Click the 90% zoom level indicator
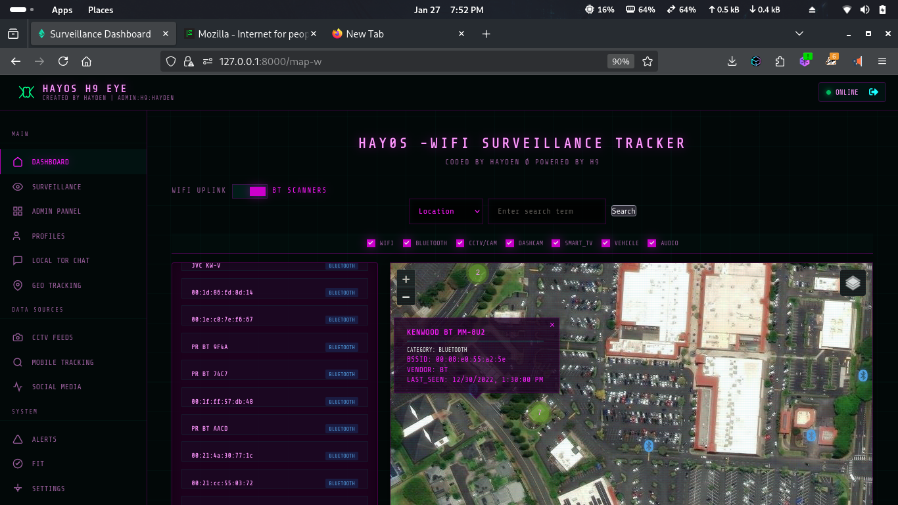The image size is (898, 505). (621, 61)
